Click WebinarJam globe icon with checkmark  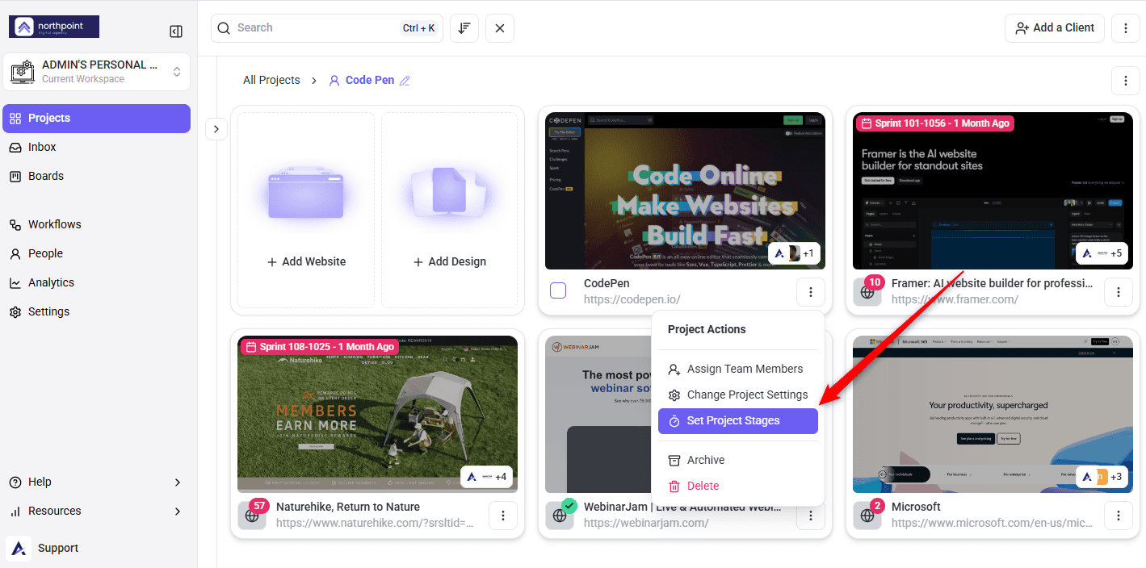[560, 515]
